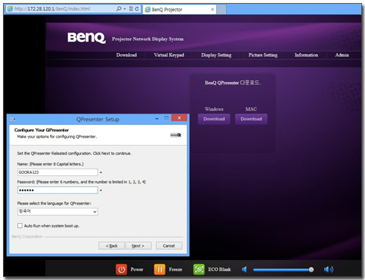Image resolution: width=365 pixels, height=280 pixels.
Task: Click the Power label text
Action: (137, 269)
